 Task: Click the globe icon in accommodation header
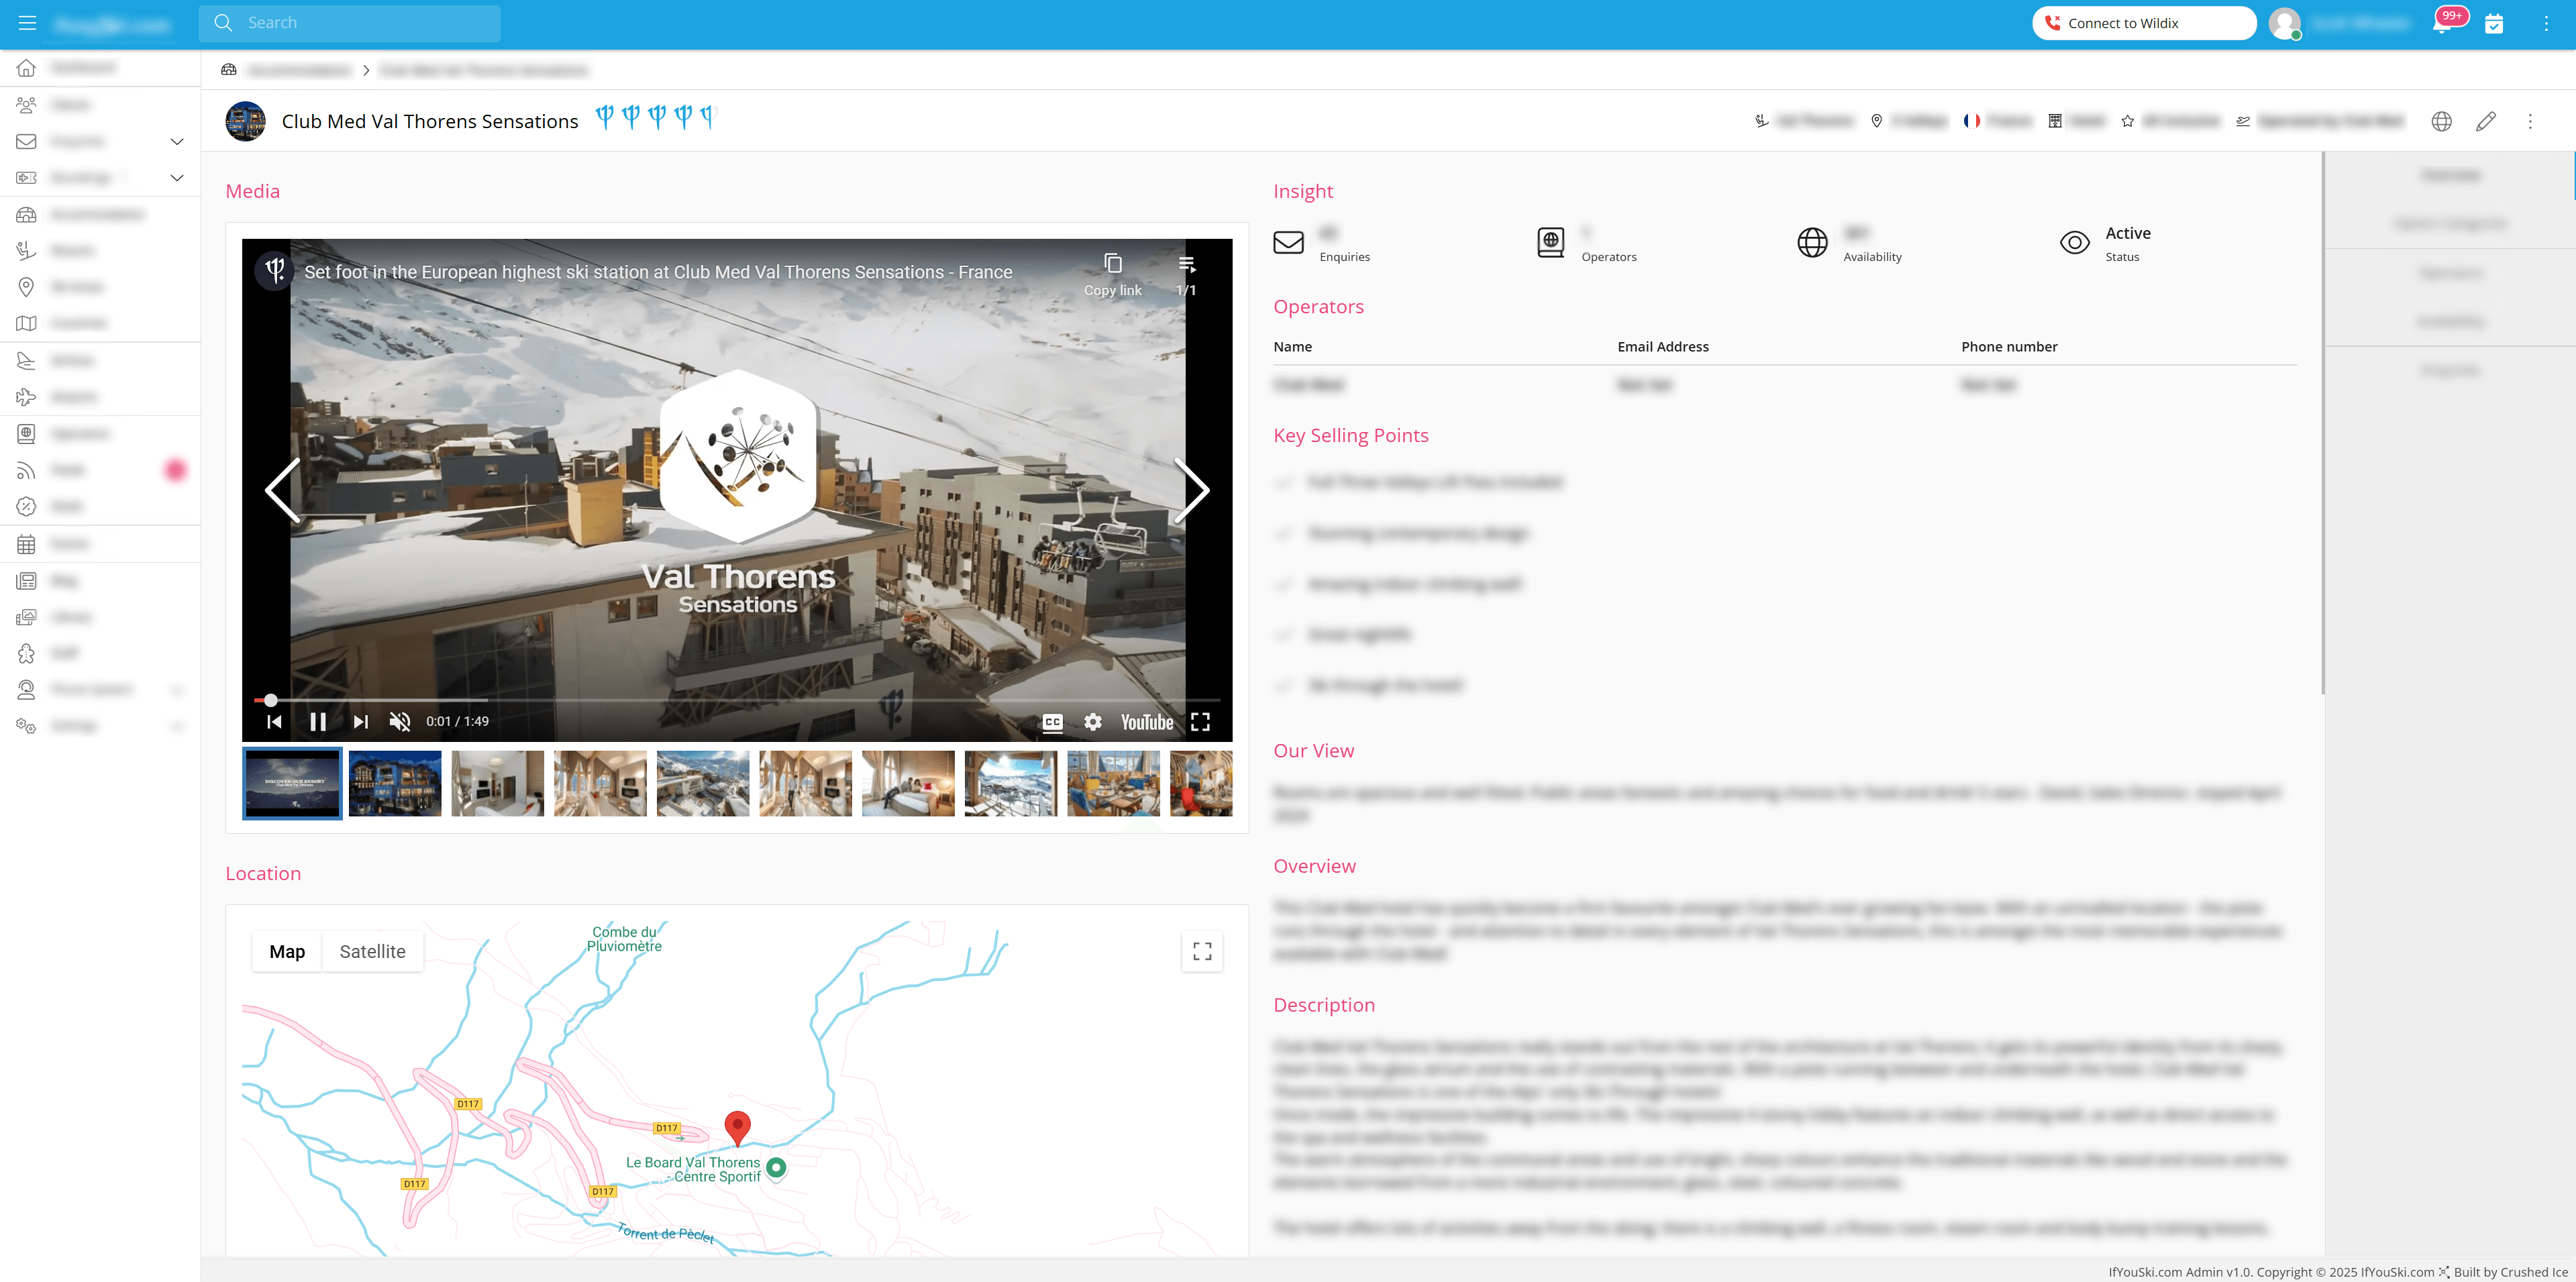pos(2441,121)
